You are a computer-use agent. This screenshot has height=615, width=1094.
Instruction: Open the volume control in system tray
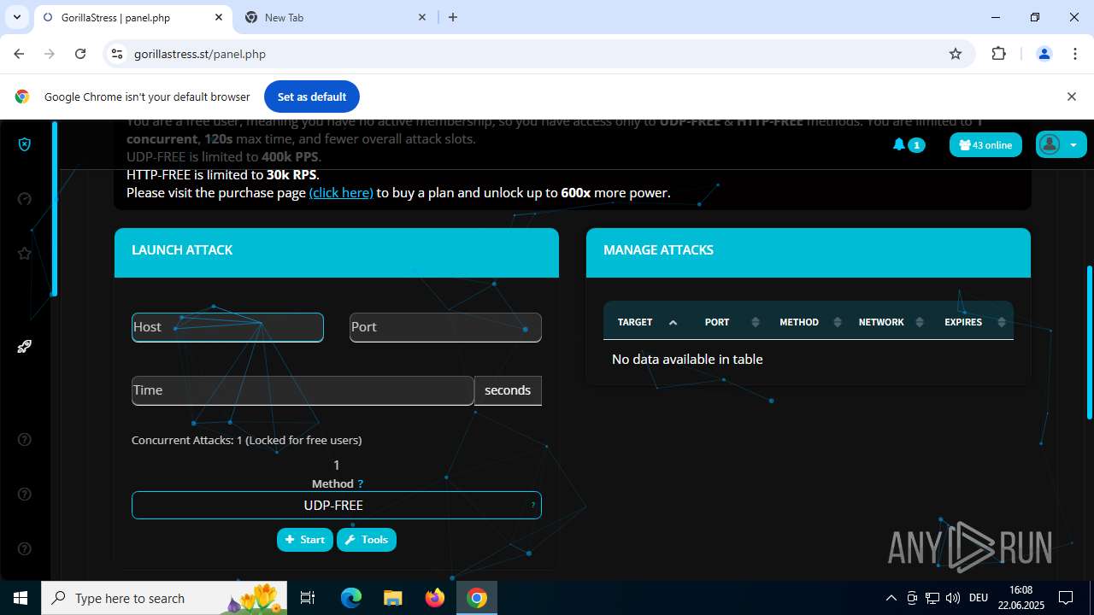pyautogui.click(x=953, y=598)
